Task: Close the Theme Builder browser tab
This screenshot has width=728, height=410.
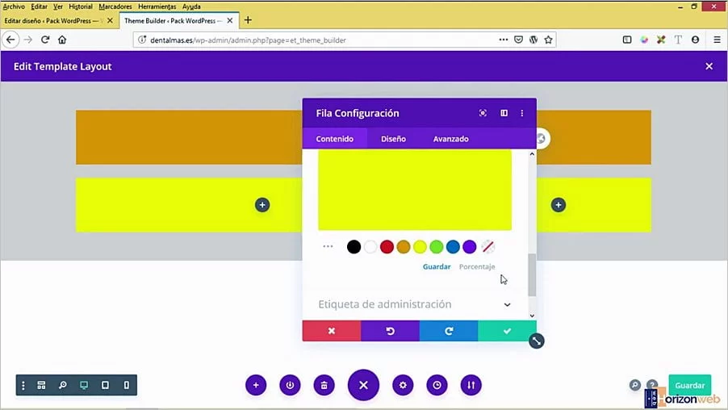Action: (x=230, y=20)
